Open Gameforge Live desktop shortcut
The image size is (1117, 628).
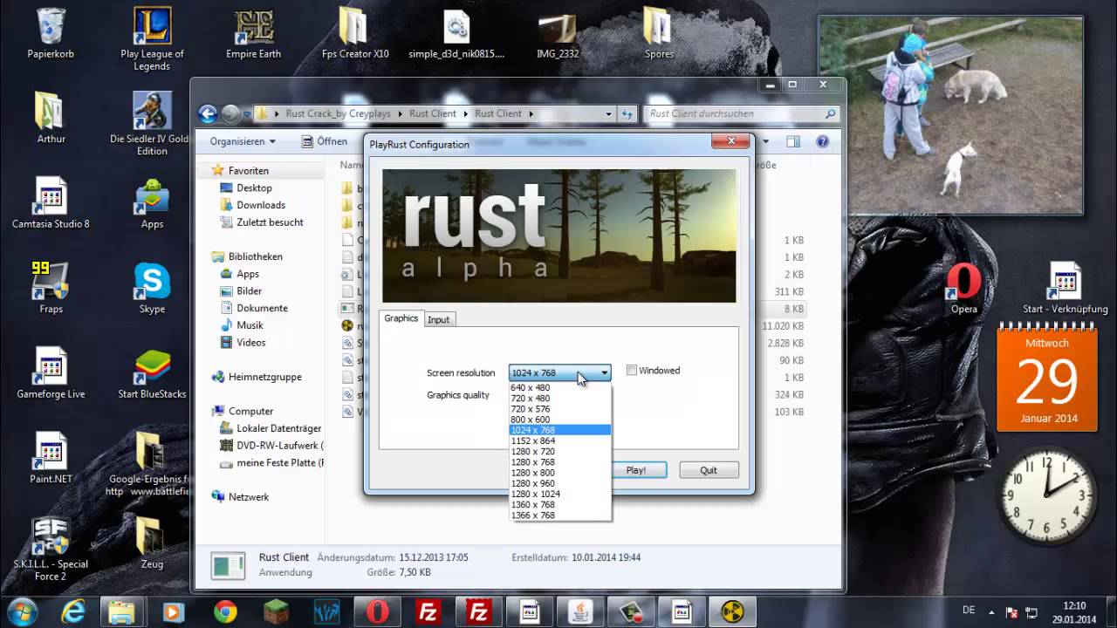tap(51, 373)
